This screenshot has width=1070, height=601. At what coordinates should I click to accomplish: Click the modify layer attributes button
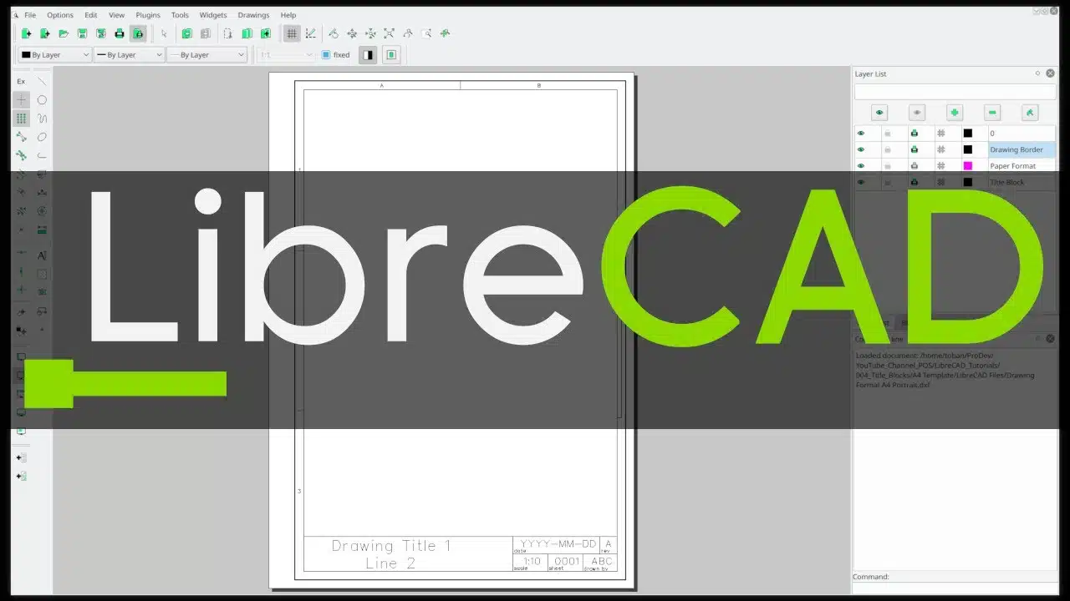click(x=1030, y=112)
